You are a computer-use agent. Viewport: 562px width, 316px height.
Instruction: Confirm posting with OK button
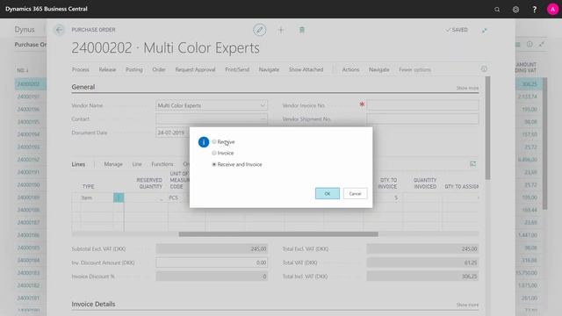tap(328, 193)
